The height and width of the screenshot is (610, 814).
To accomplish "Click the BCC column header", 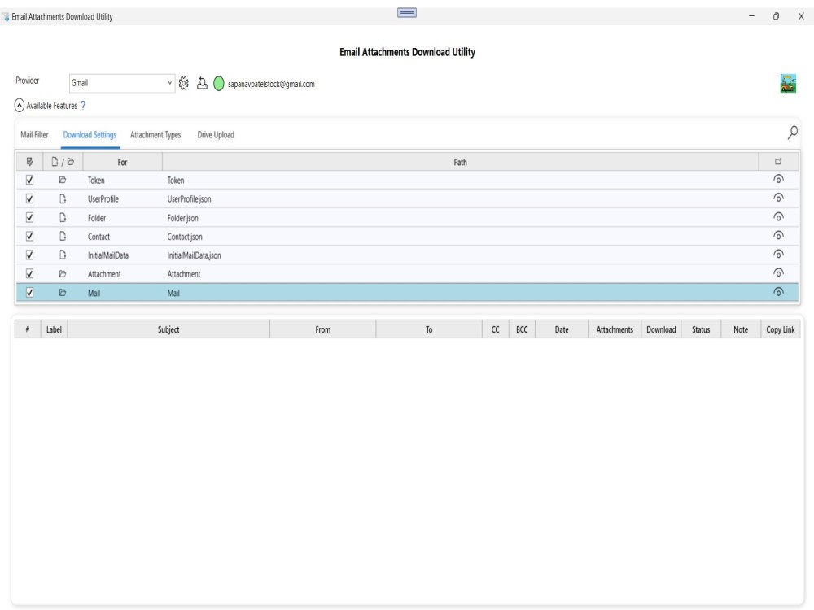I will 522,329.
